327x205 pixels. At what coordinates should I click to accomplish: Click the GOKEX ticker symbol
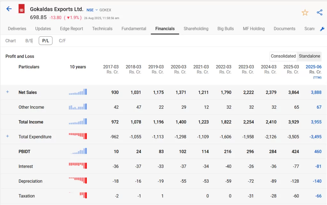pyautogui.click(x=105, y=10)
